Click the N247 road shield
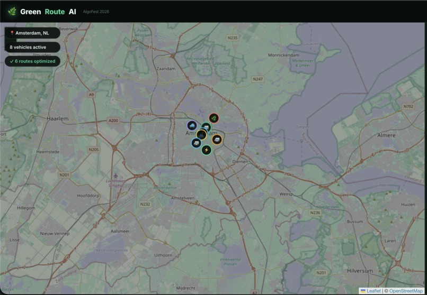The image size is (427, 295). click(257, 79)
